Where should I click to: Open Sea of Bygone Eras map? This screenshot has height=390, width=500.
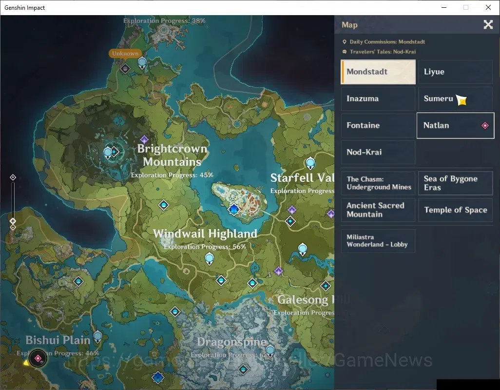455,183
